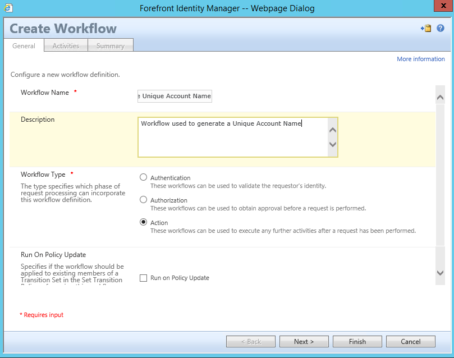
Task: Switch to the Activities tab
Action: point(66,45)
